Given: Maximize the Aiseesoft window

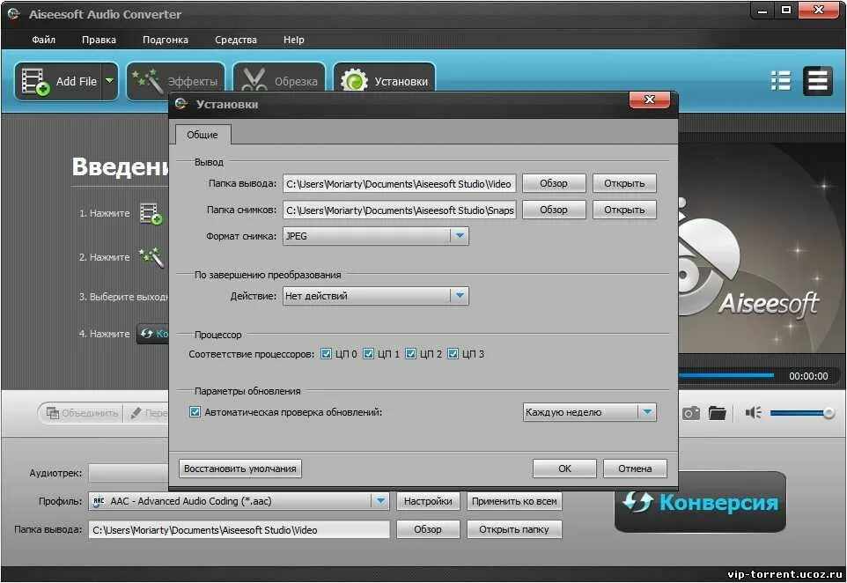Looking at the screenshot, I should (786, 11).
